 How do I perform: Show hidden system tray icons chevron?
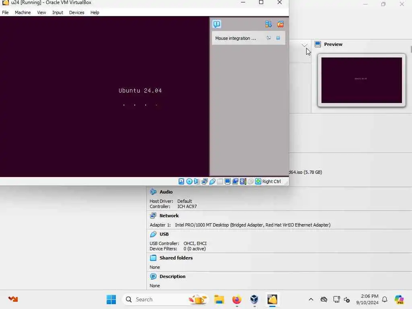(311, 299)
